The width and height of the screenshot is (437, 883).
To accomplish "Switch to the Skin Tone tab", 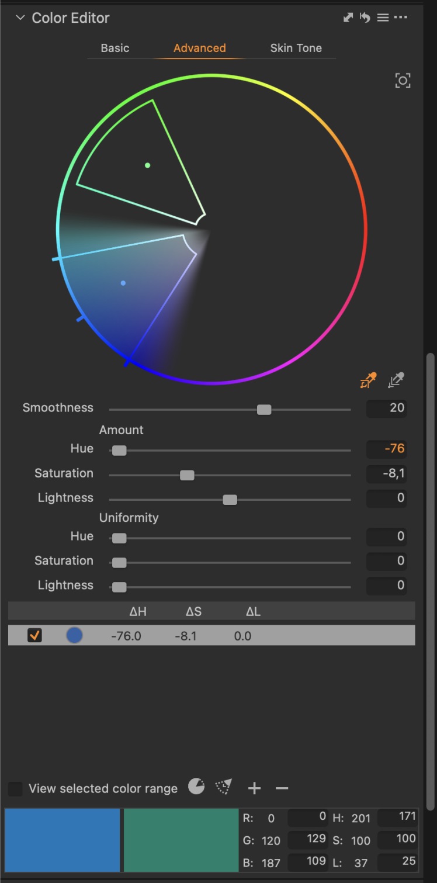I will point(296,48).
